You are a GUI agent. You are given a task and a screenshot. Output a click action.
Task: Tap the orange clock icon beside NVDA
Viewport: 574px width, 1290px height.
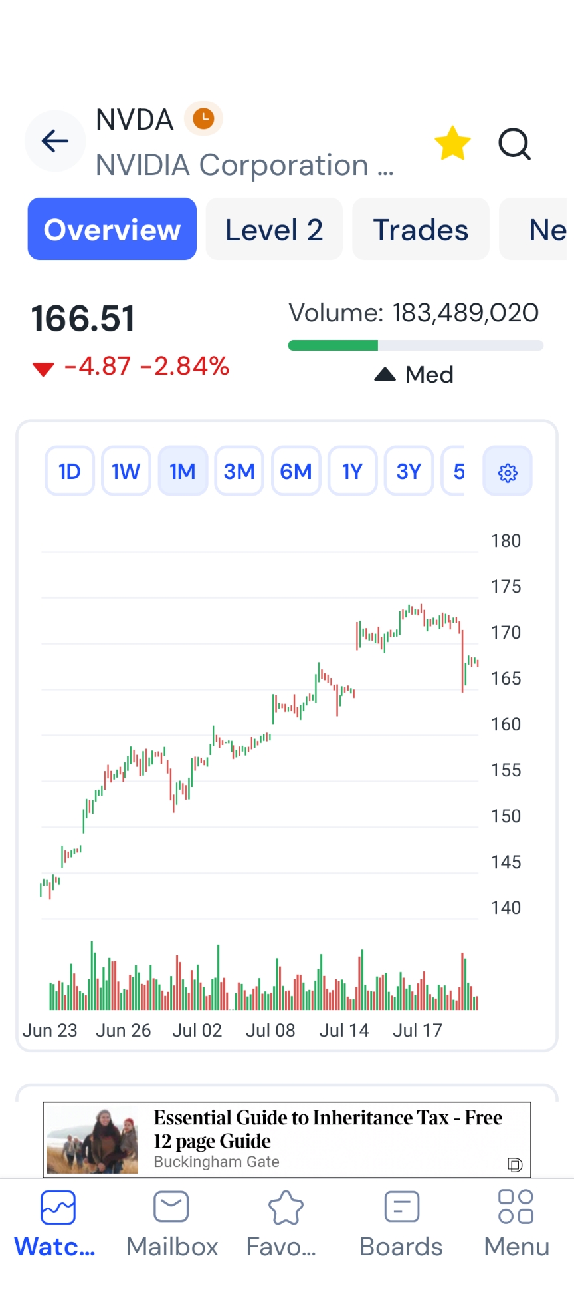pyautogui.click(x=203, y=118)
